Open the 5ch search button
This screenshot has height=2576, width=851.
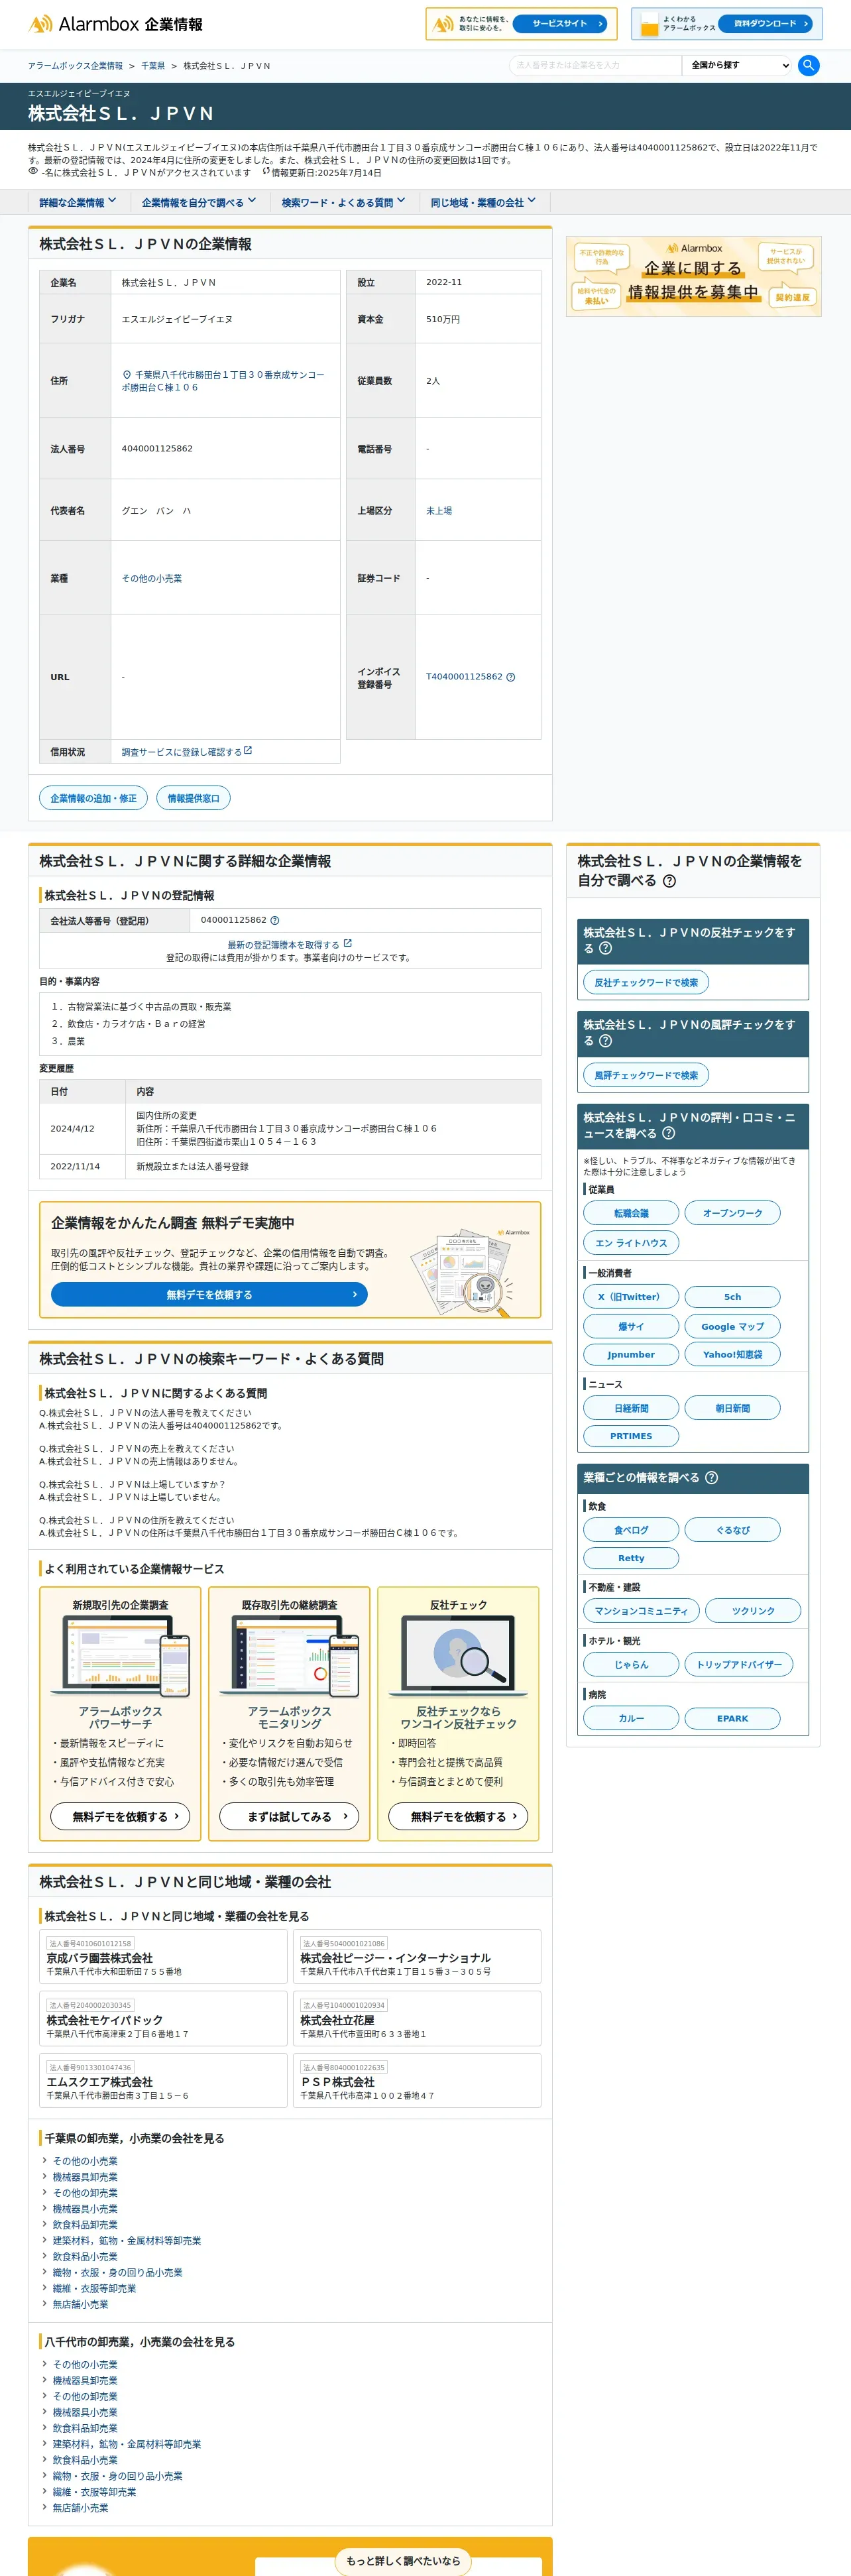click(x=732, y=1297)
